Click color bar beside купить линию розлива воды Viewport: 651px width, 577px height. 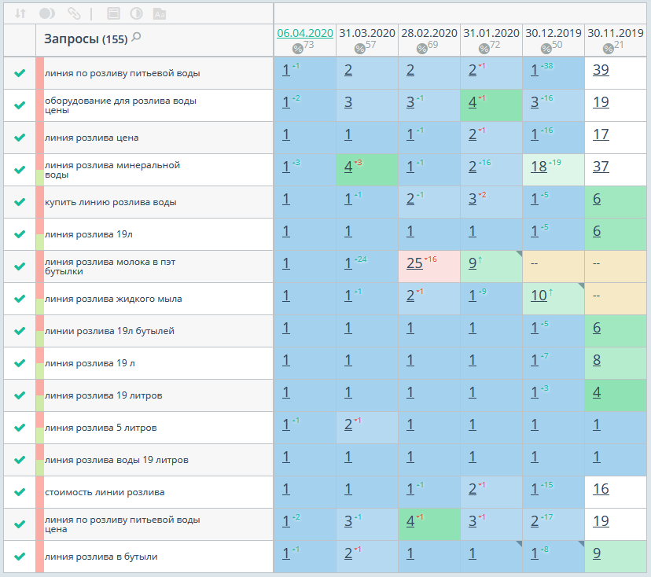39,202
